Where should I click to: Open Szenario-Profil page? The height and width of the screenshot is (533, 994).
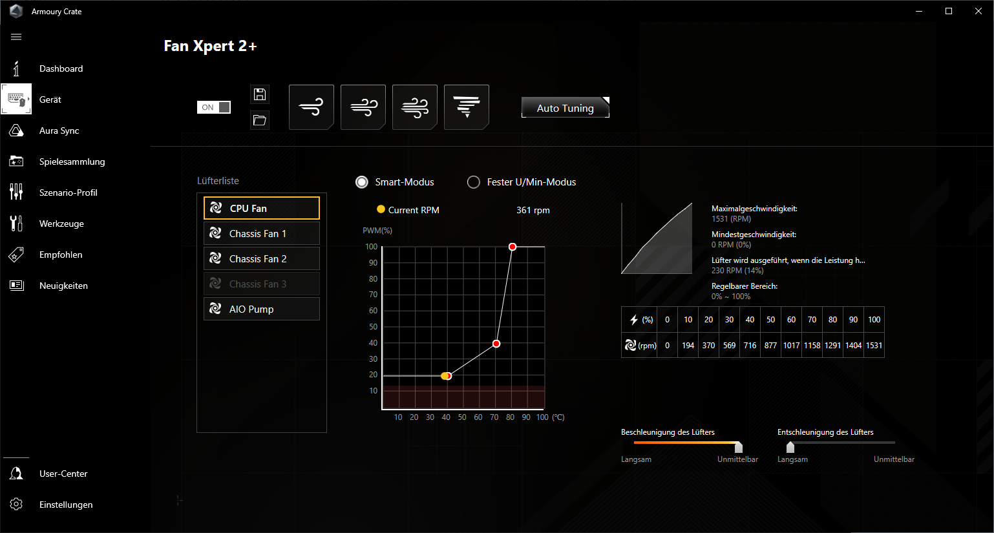(x=69, y=193)
